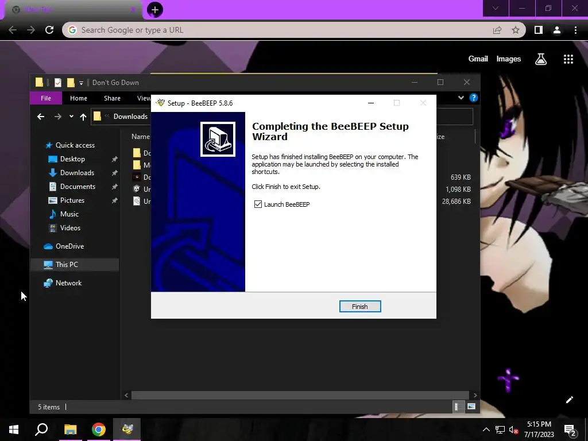Click the muted volume tray icon
588x441 pixels.
point(513,430)
